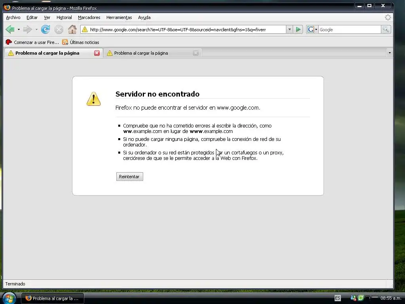Viewport: 405px width, 304px height.
Task: Maximize the Firefox window
Action: pyautogui.click(x=369, y=6)
